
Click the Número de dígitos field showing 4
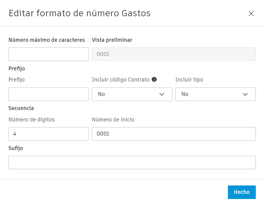(48, 134)
